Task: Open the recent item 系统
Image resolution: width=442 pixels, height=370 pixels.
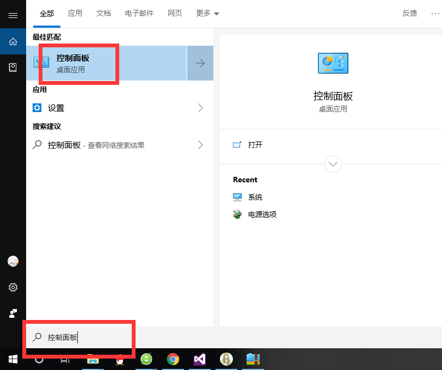Action: [x=255, y=197]
